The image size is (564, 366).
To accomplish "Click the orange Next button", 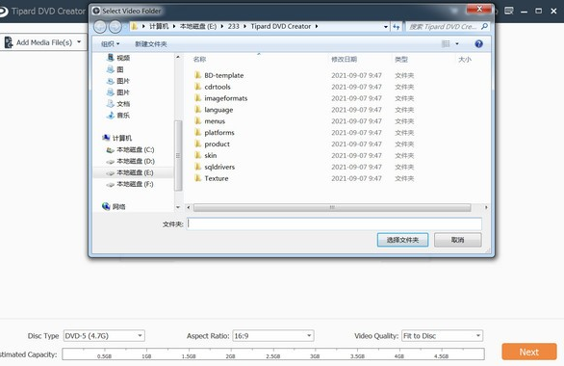I will pyautogui.click(x=529, y=352).
